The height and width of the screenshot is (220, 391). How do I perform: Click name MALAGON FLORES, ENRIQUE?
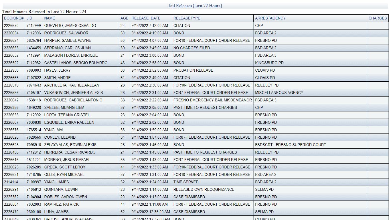[x=71, y=55]
